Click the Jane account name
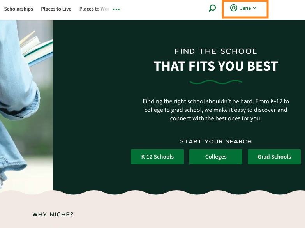Screen dimensions: 305x228 [x=245, y=8]
